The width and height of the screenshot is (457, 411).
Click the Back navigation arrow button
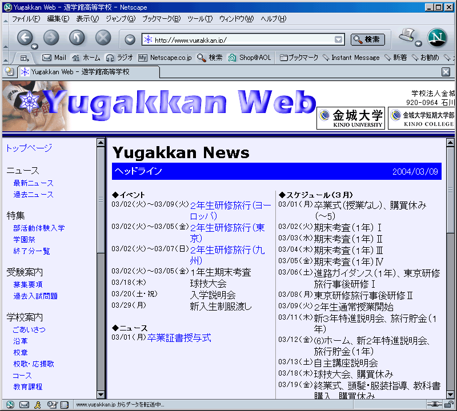pyautogui.click(x=25, y=38)
